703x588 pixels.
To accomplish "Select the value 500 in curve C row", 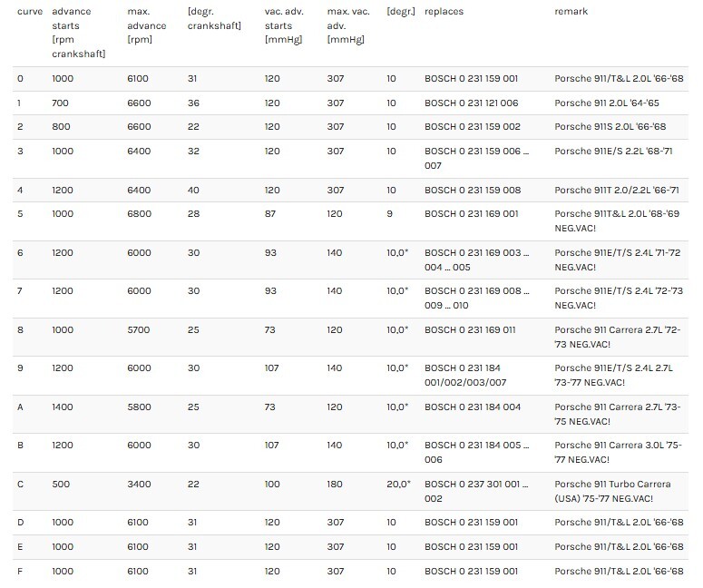I will pos(61,485).
